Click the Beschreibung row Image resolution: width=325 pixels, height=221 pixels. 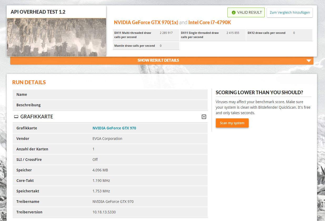pos(110,105)
